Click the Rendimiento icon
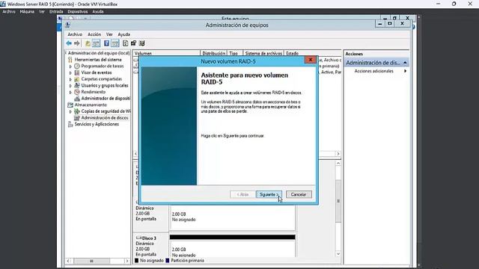Image resolution: width=479 pixels, height=269 pixels. [77, 92]
